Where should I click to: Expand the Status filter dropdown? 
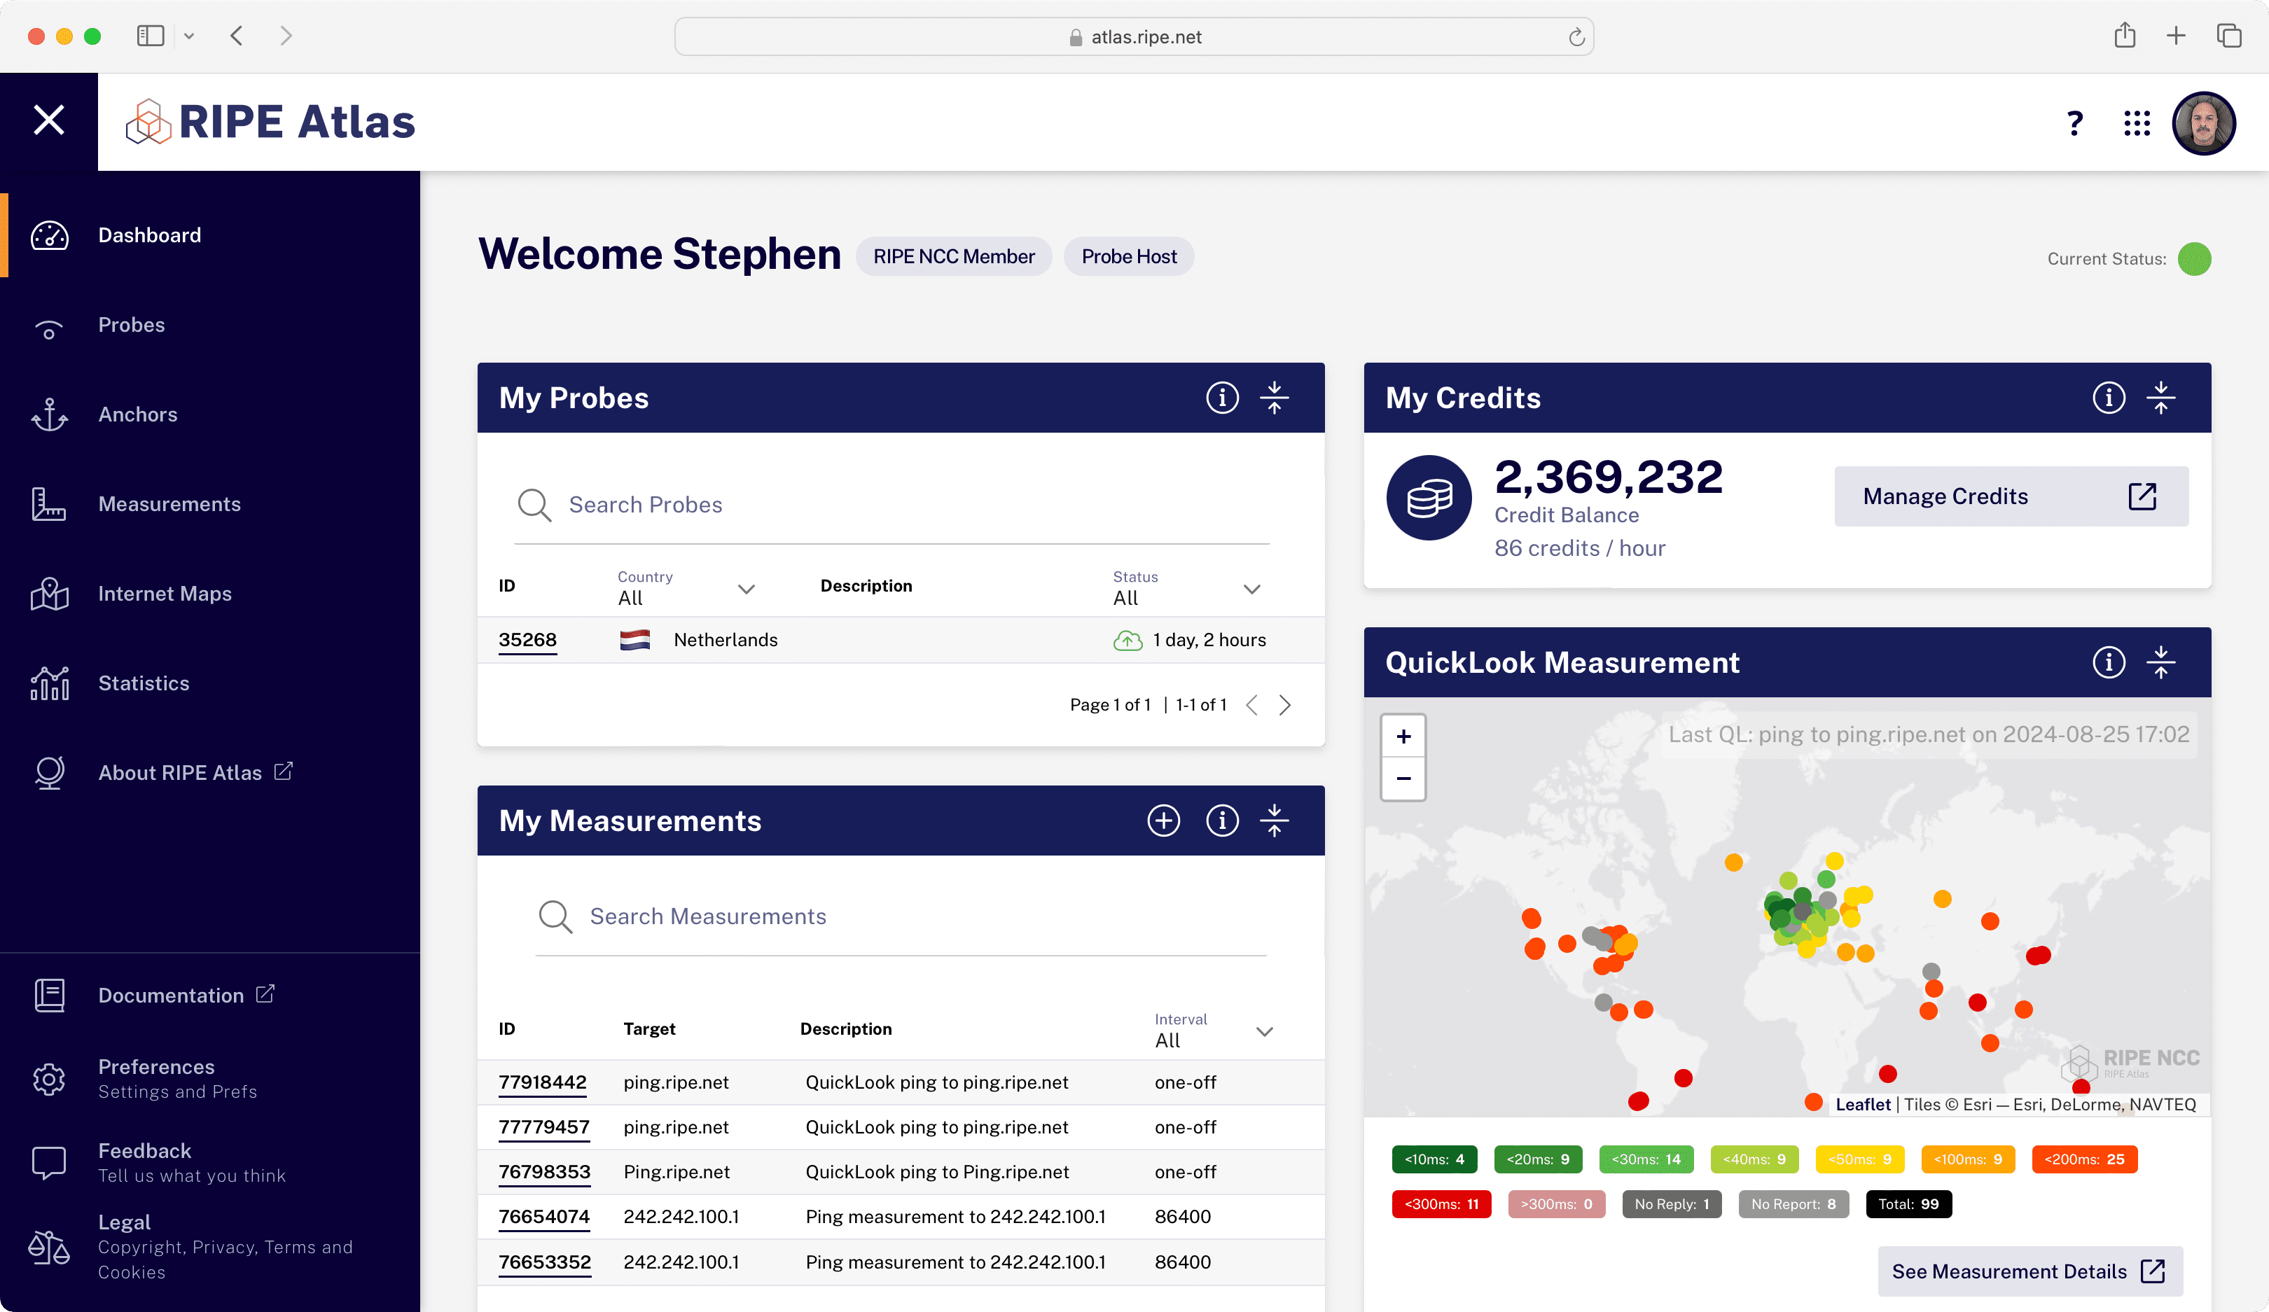coord(1251,589)
